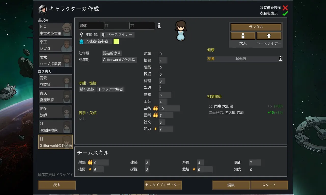
Task: Click the astronaut icon in window title
Action: coord(43,9)
